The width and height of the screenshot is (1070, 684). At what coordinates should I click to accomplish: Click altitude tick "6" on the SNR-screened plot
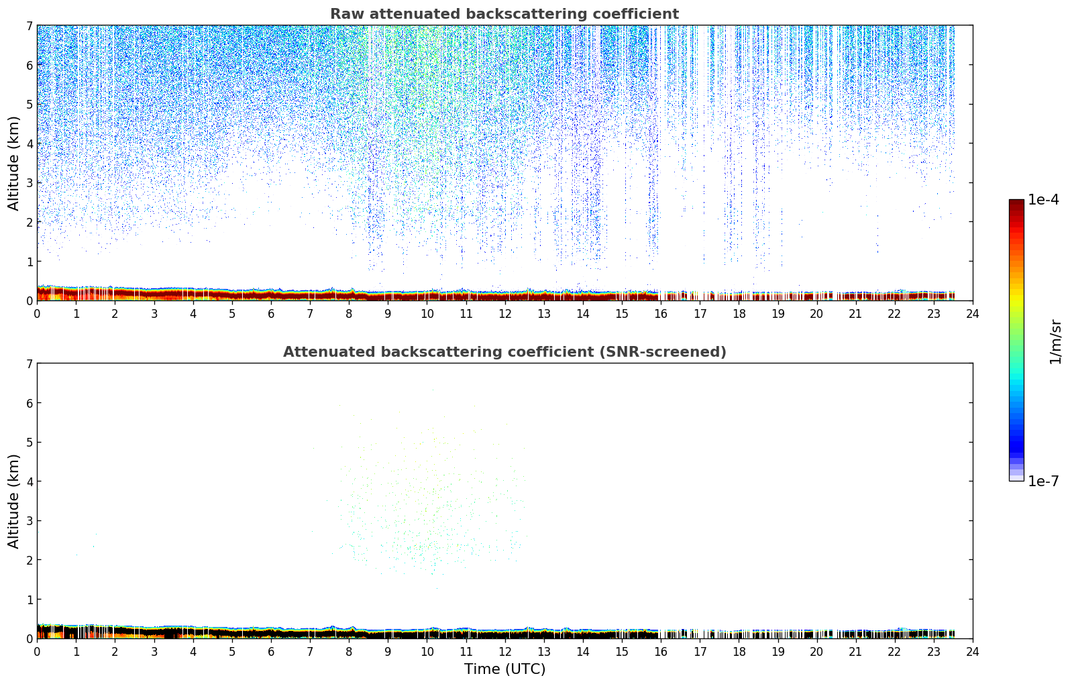click(29, 403)
